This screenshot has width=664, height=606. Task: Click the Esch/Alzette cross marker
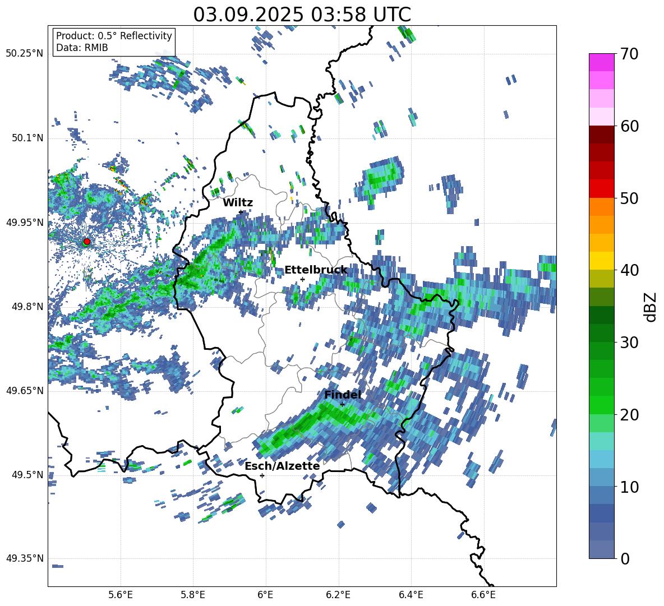pyautogui.click(x=262, y=475)
